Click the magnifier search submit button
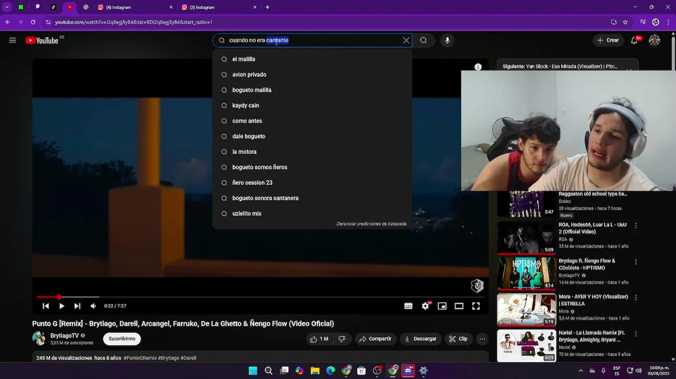This screenshot has height=379, width=676. click(424, 41)
